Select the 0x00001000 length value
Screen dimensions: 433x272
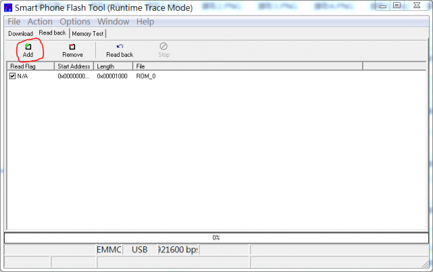click(112, 76)
